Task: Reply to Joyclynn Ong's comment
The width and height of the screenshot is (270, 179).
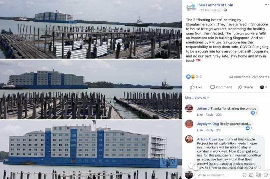Action: pos(209,130)
